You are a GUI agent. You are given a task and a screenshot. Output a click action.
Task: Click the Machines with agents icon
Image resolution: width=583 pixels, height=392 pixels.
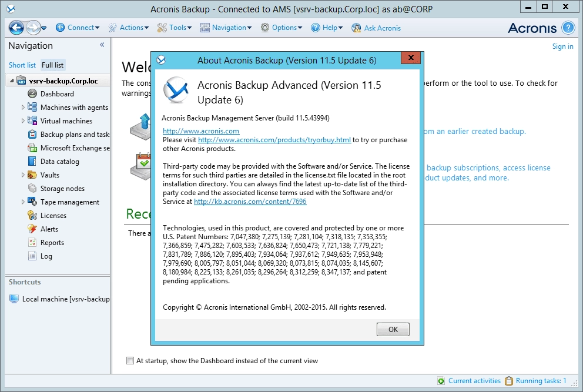click(x=32, y=107)
